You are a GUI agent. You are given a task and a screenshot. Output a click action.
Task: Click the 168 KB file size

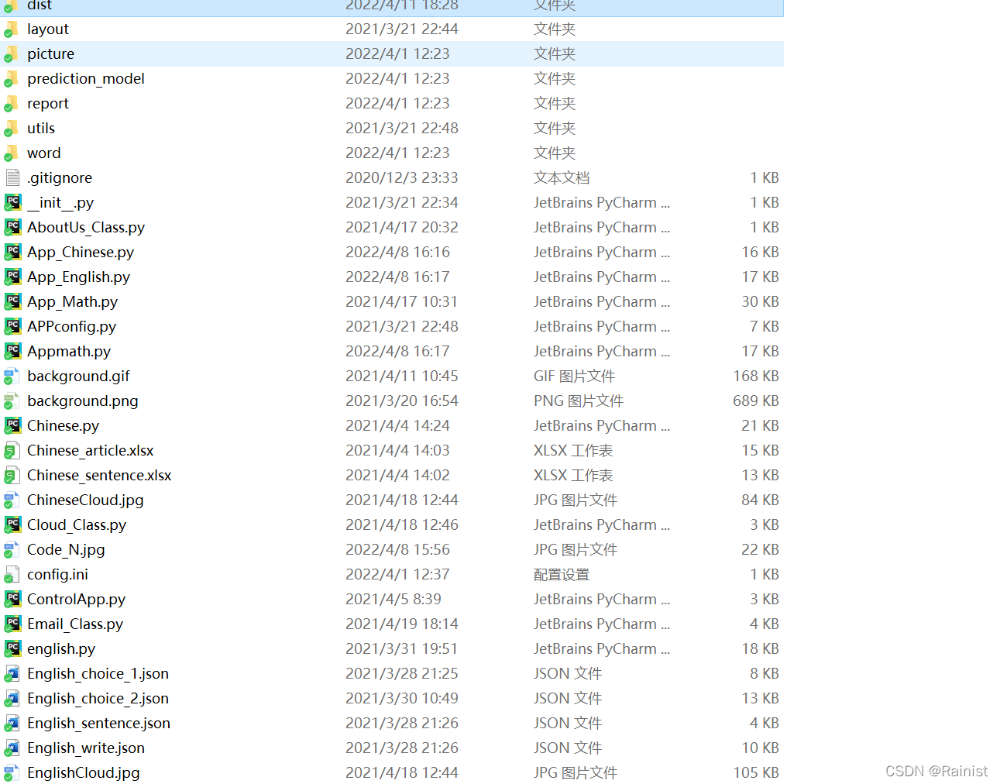tap(756, 377)
